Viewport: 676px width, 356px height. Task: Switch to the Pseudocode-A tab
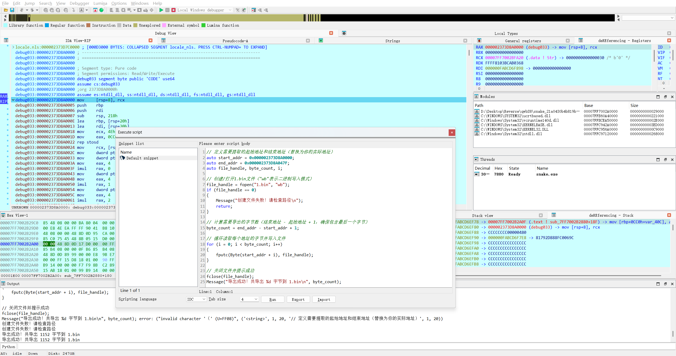(x=235, y=41)
